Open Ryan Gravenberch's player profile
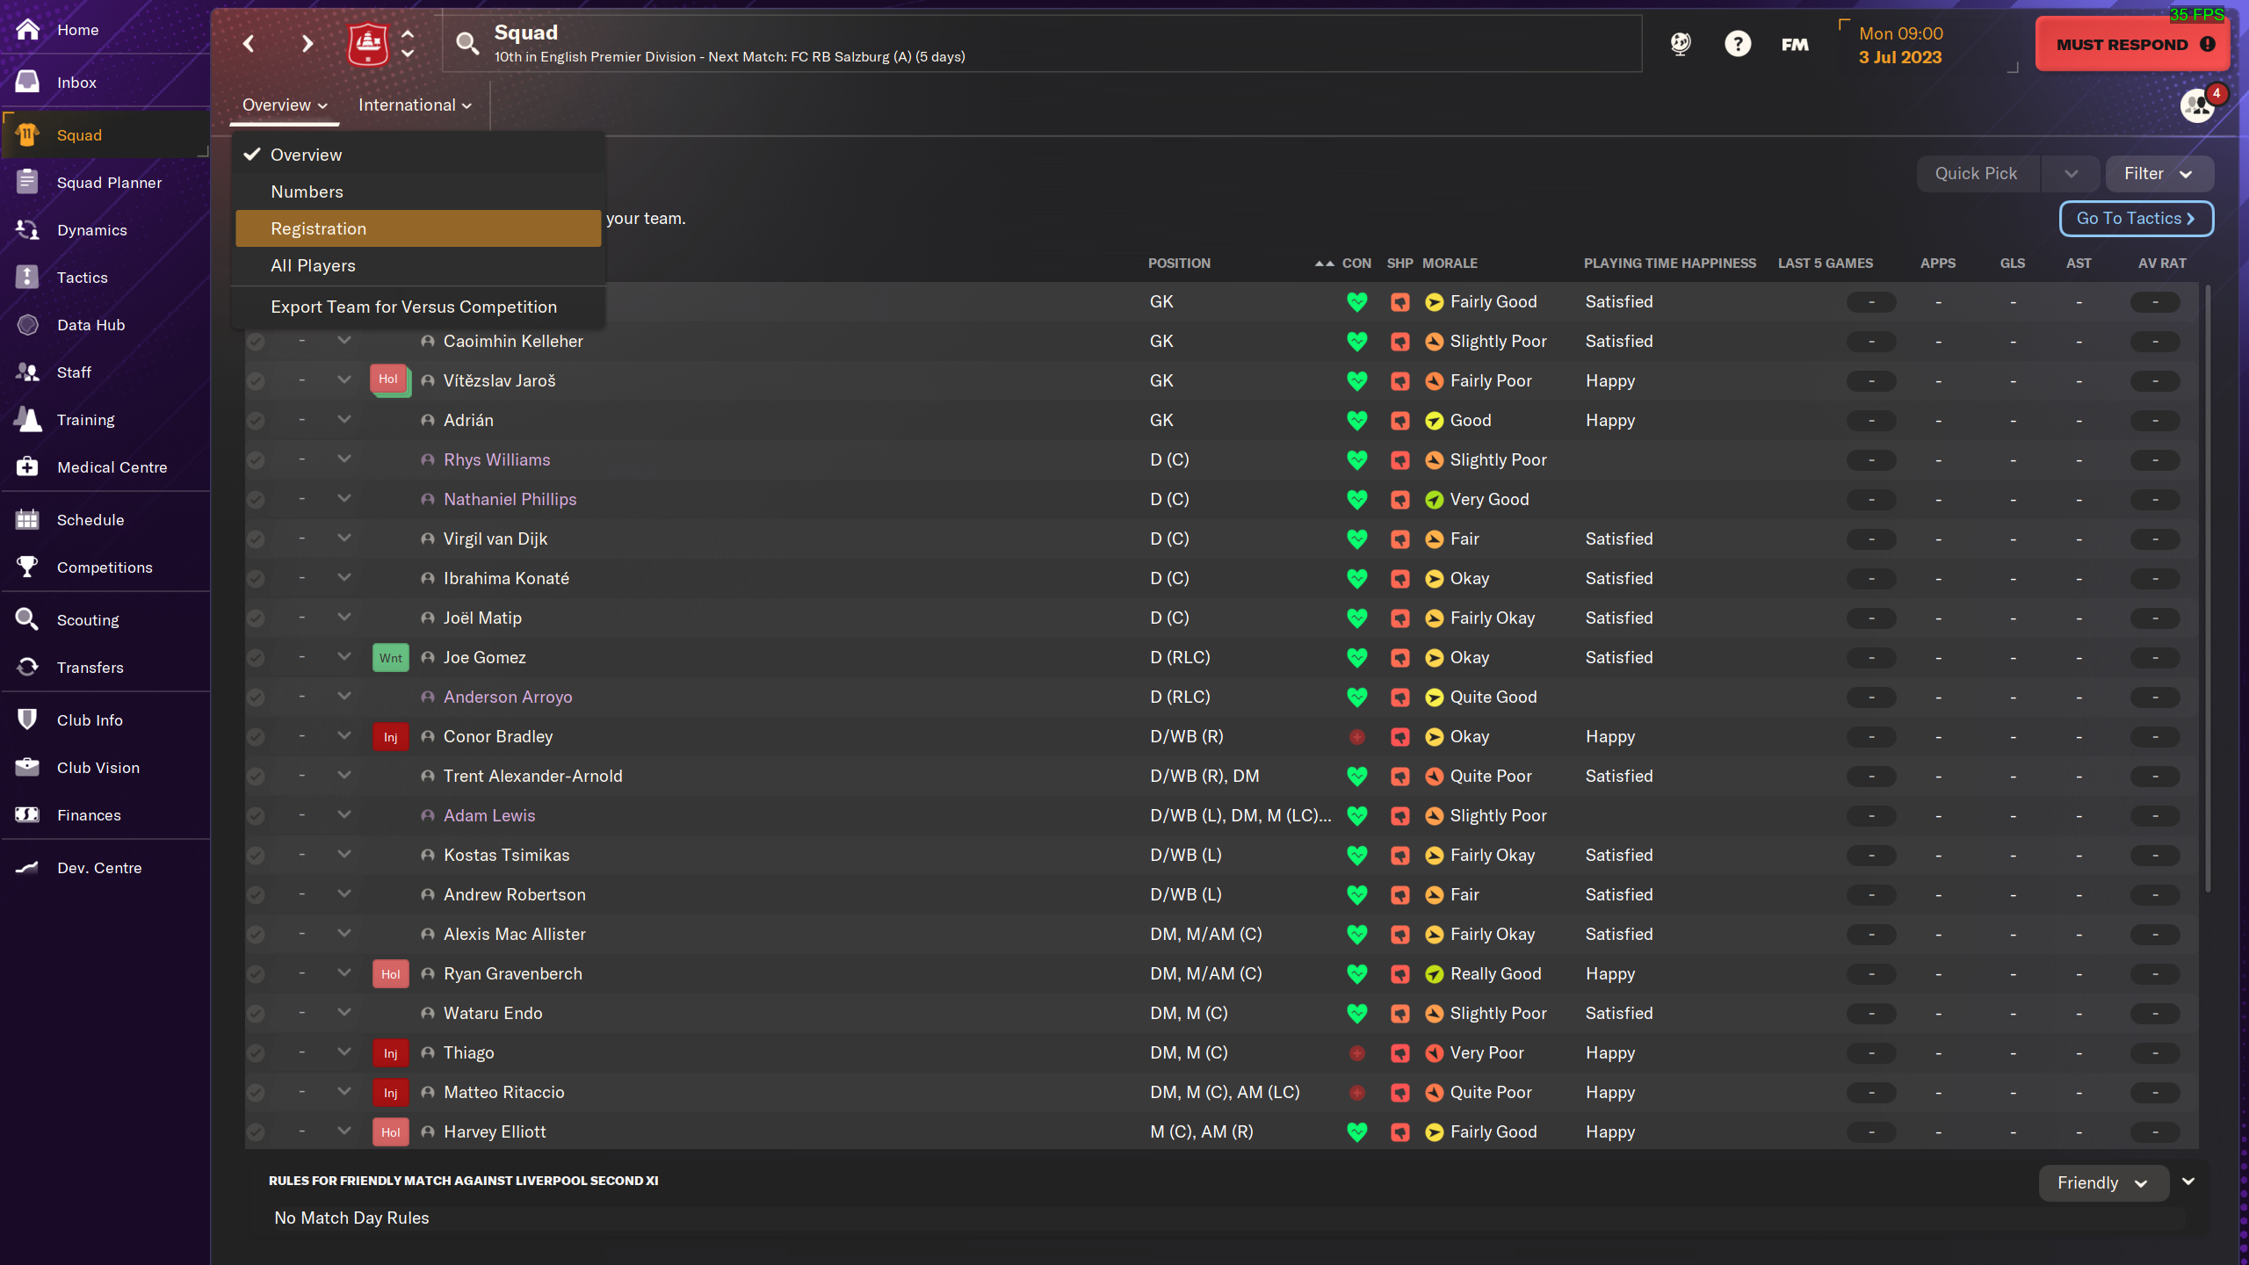Screen dimensions: 2249x1265 tap(513, 973)
